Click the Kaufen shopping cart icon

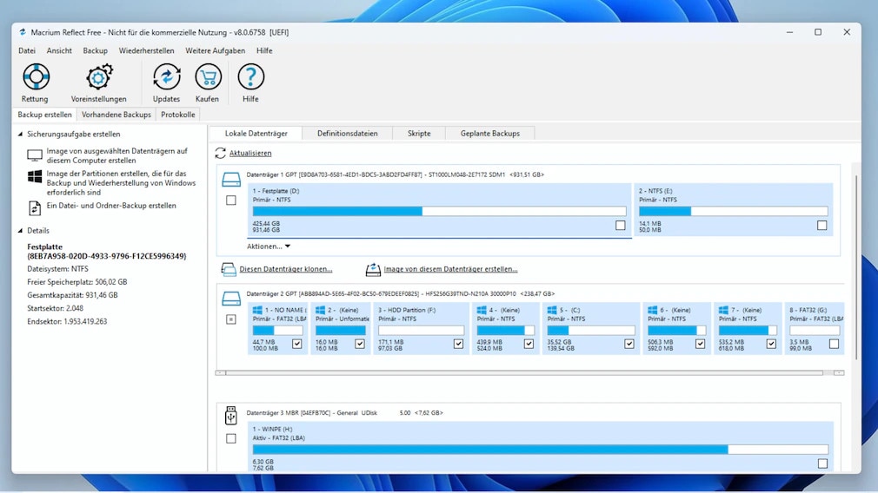[208, 77]
